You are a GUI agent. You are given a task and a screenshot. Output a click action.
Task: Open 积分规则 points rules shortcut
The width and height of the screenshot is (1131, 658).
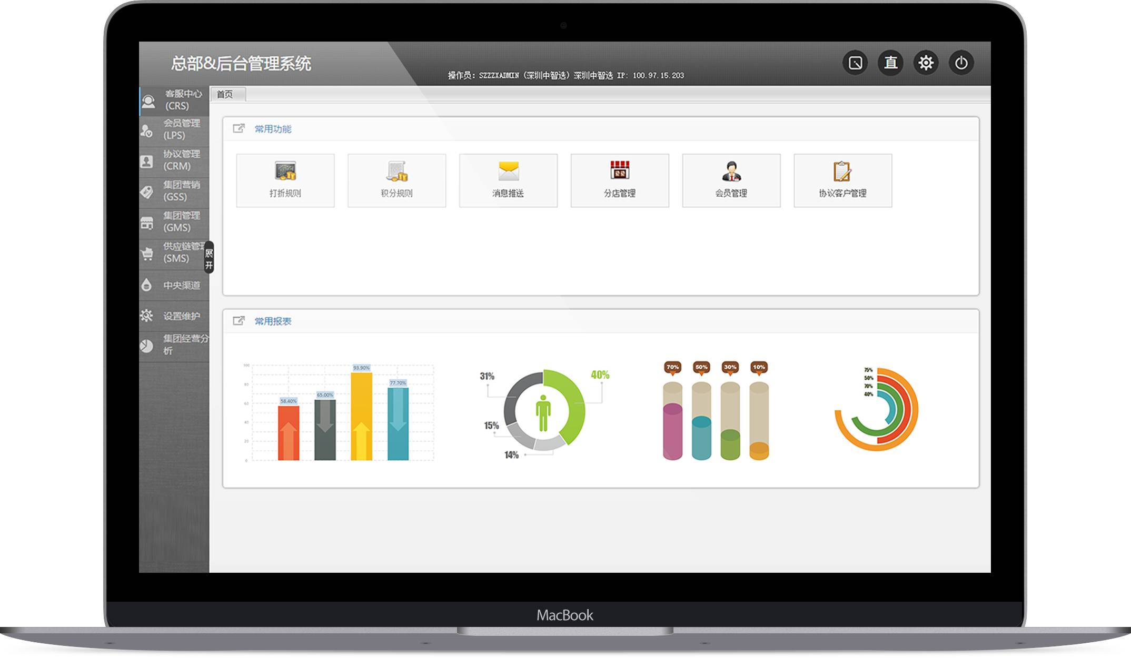(396, 180)
